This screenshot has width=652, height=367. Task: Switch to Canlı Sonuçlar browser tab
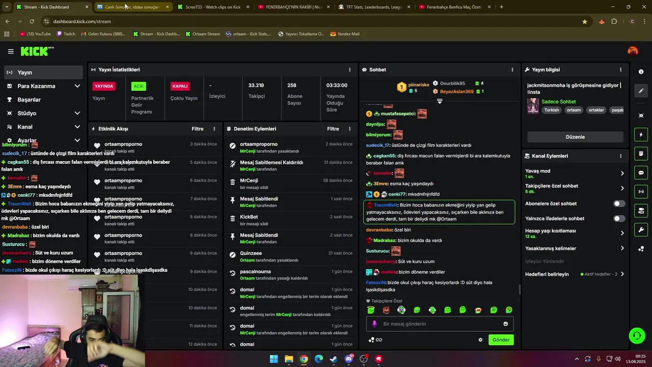[x=132, y=7]
